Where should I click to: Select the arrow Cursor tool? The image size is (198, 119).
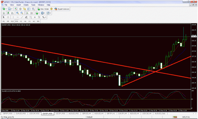pos(4,17)
